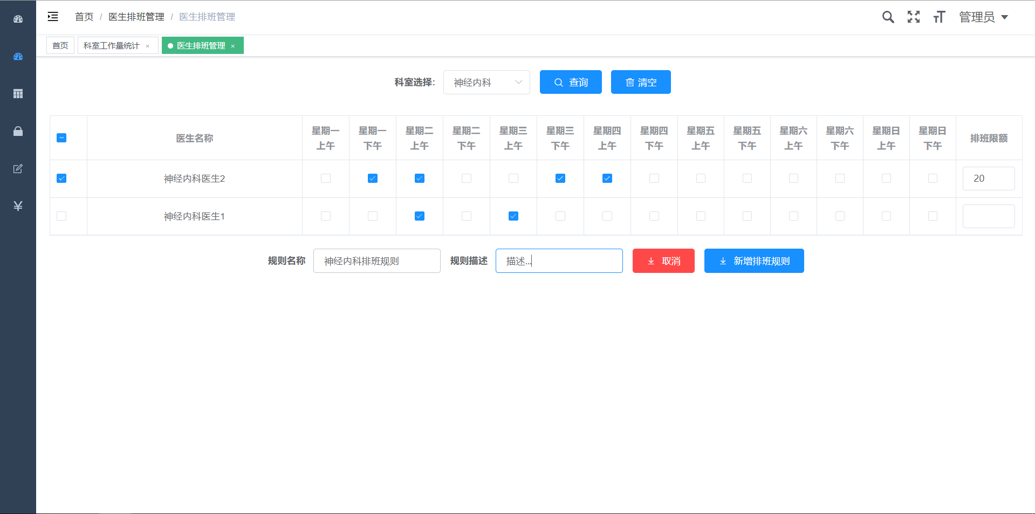Click the 规则描述 input field
The image size is (1035, 514).
(559, 261)
